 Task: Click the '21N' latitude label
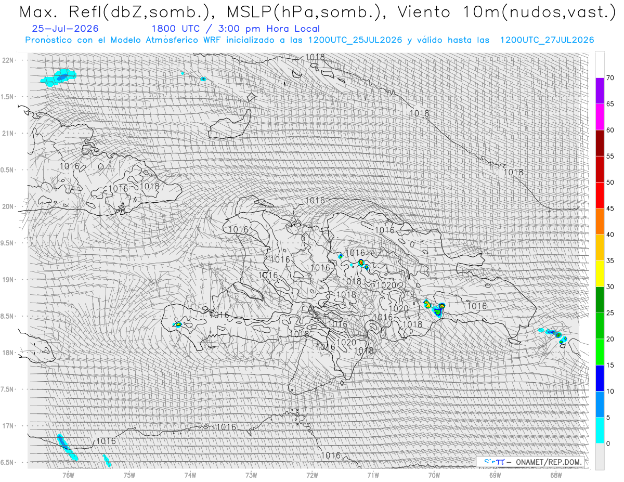pyautogui.click(x=7, y=133)
